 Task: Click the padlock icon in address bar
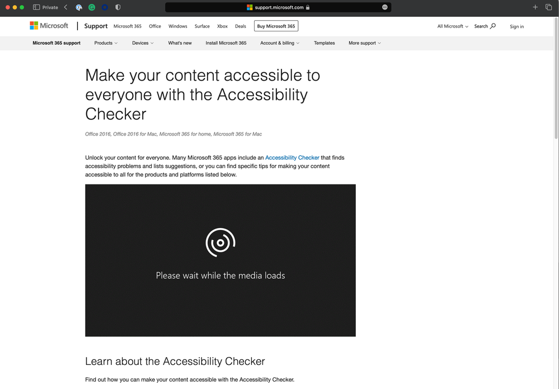pyautogui.click(x=308, y=7)
